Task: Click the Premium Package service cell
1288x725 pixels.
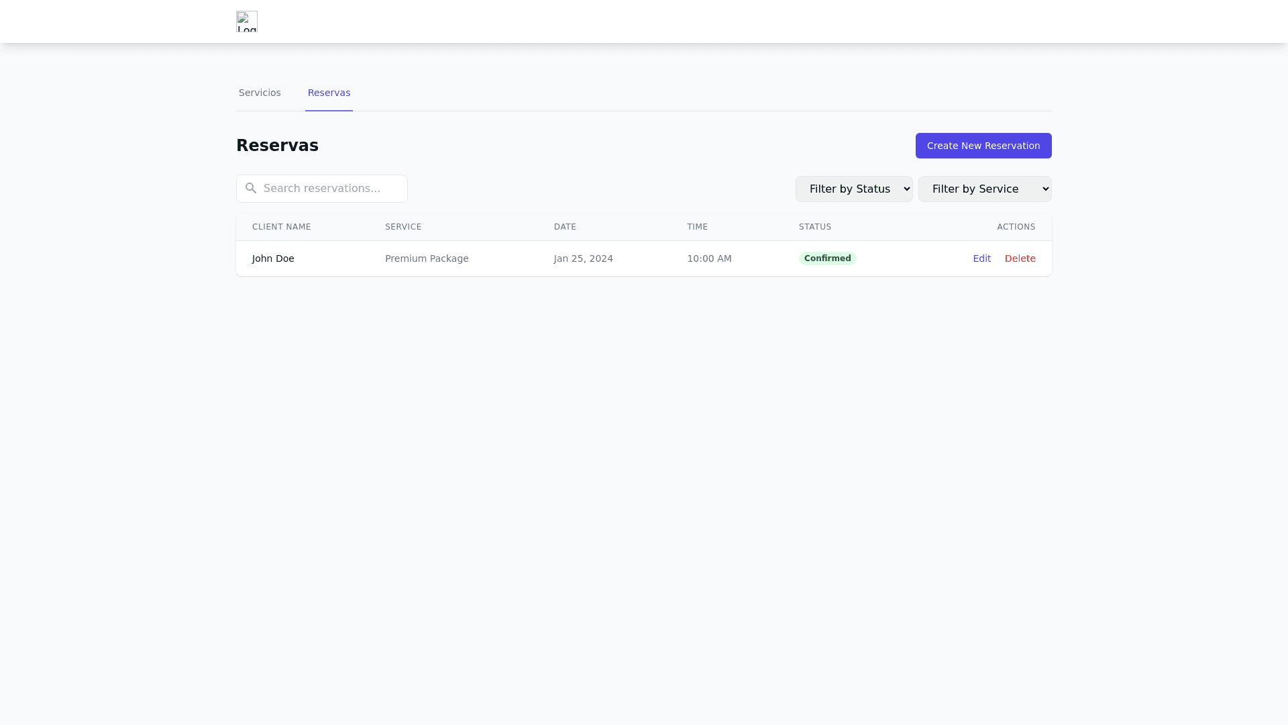Action: (427, 258)
